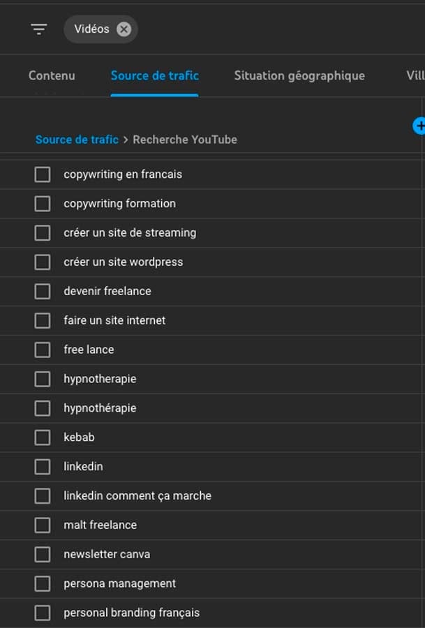Click the 'malt freelance' search term
Image resolution: width=425 pixels, height=628 pixels.
[x=100, y=525]
